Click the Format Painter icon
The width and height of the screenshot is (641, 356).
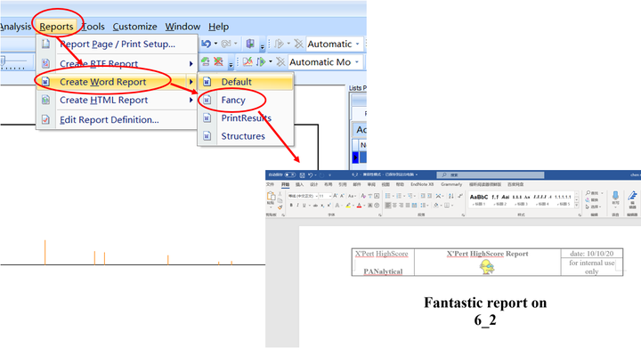coord(280,207)
